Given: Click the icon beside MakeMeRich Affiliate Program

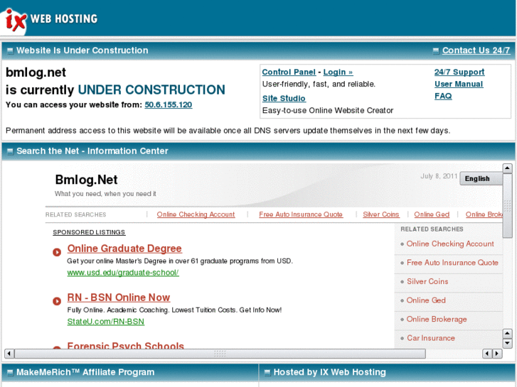Looking at the screenshot, I should click(x=10, y=373).
